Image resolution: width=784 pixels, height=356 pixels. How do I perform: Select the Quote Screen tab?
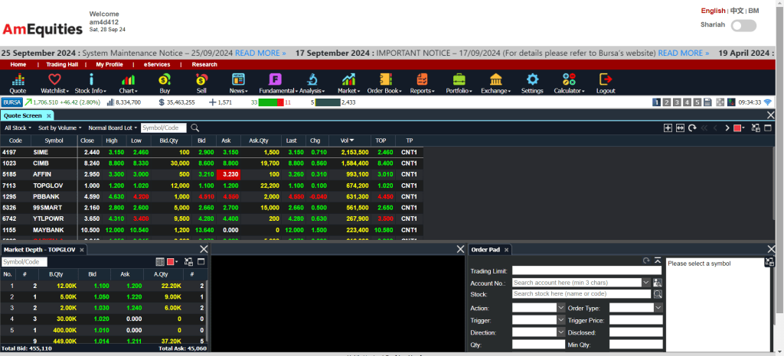pyautogui.click(x=22, y=115)
